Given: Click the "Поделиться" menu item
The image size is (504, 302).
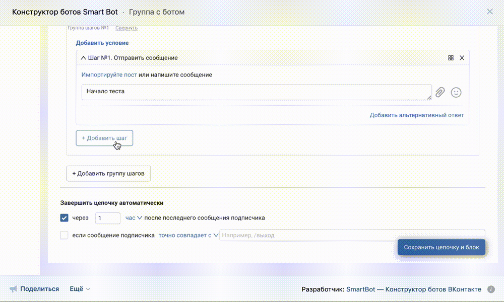Looking at the screenshot, I should [x=40, y=289].
